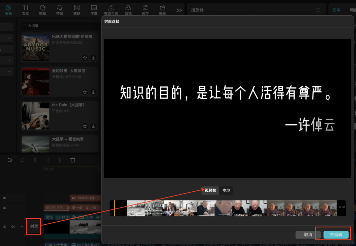Hide the text track with its eye toggle
This screenshot has height=246, width=356.
[x=4, y=198]
